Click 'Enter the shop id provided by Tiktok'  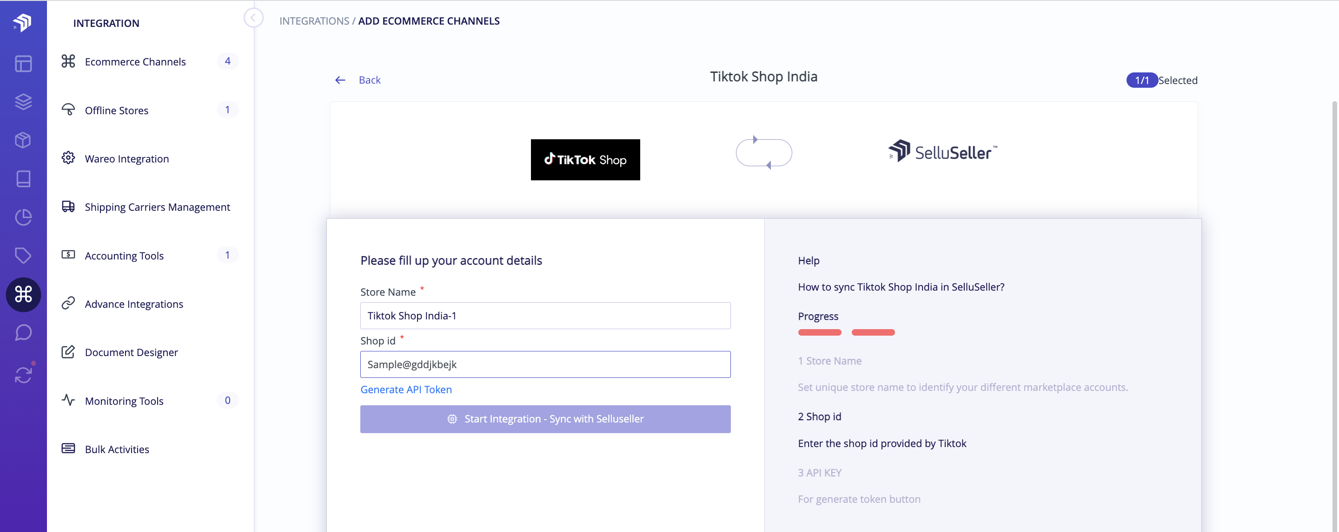point(882,443)
